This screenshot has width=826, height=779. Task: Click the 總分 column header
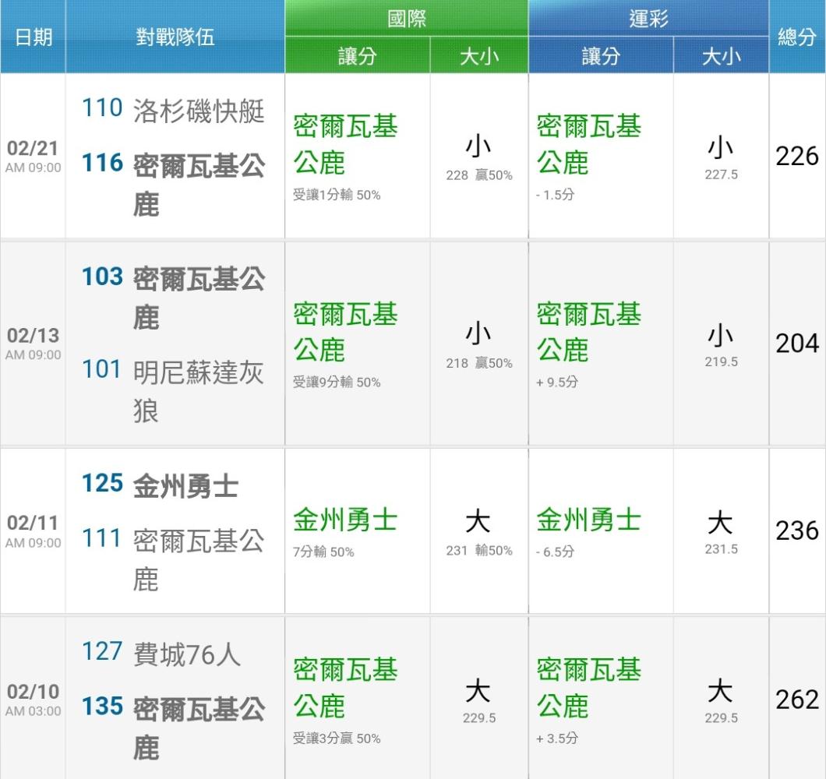796,37
